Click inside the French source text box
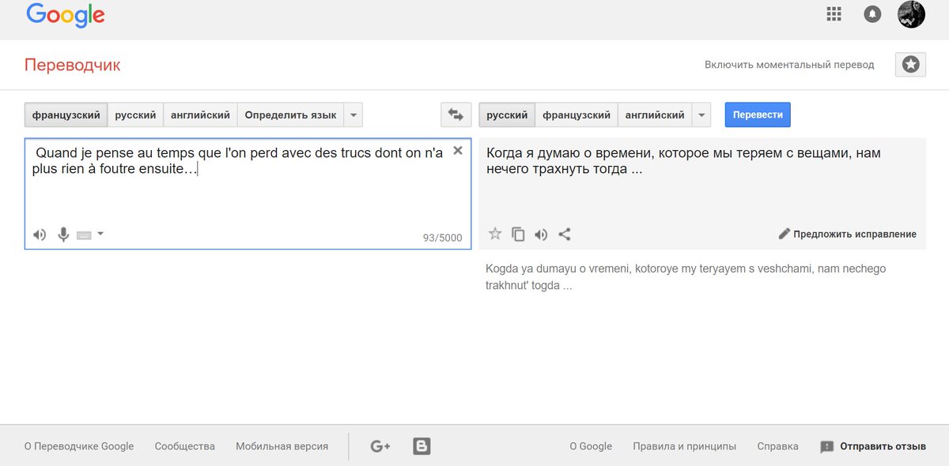This screenshot has height=466, width=949. 237,197
